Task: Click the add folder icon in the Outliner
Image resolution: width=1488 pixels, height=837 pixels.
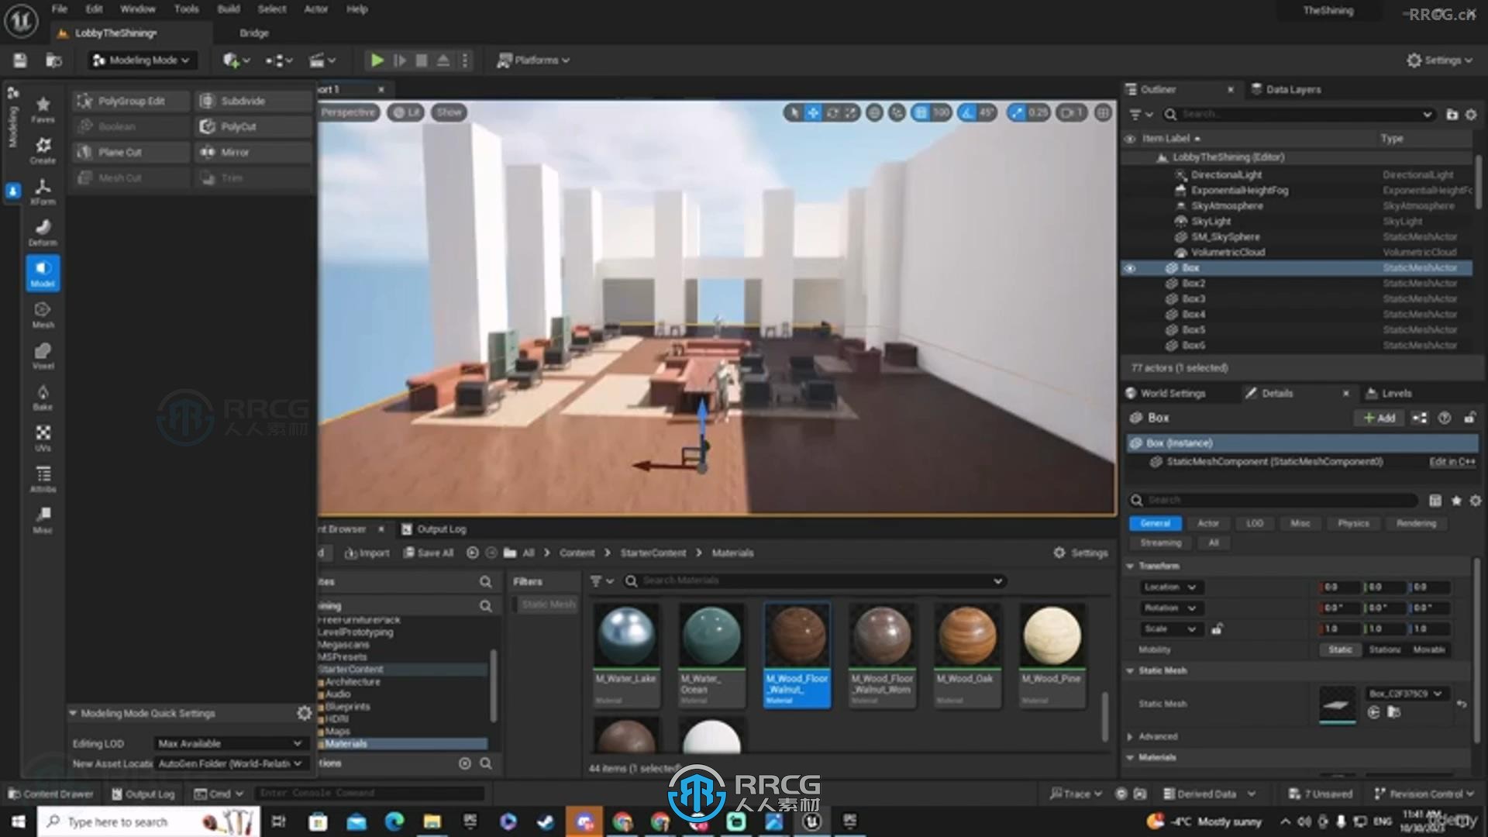Action: coord(1452,115)
